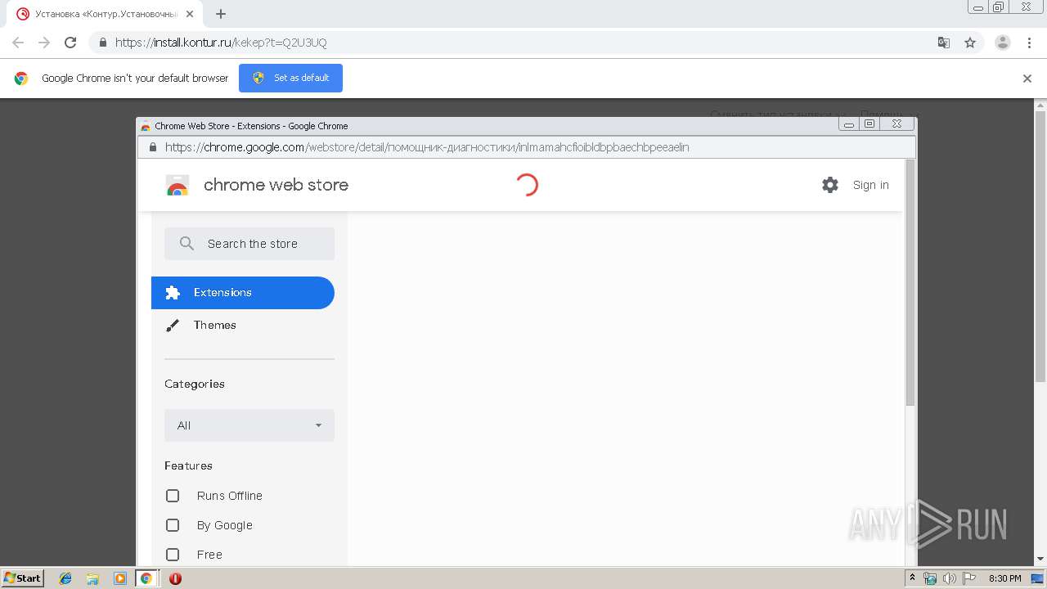The width and height of the screenshot is (1047, 589).
Task: Open the Chrome profile avatar
Action: [1003, 43]
